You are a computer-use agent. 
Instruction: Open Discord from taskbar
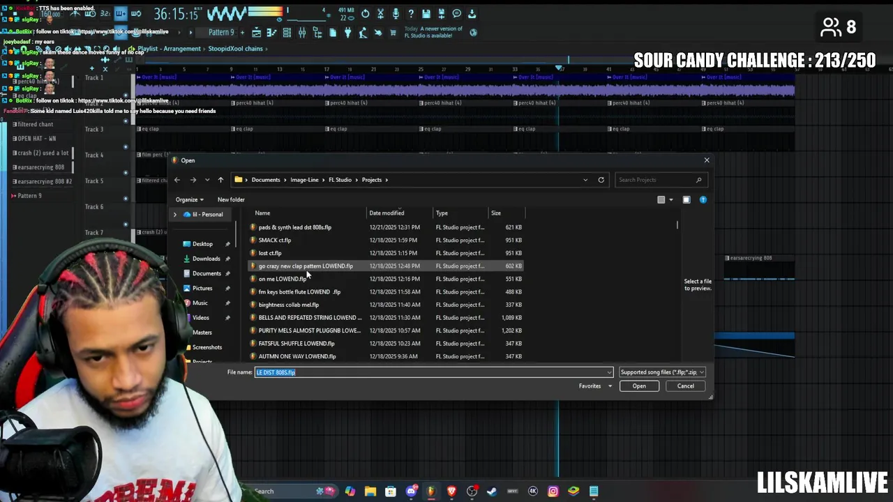point(411,492)
